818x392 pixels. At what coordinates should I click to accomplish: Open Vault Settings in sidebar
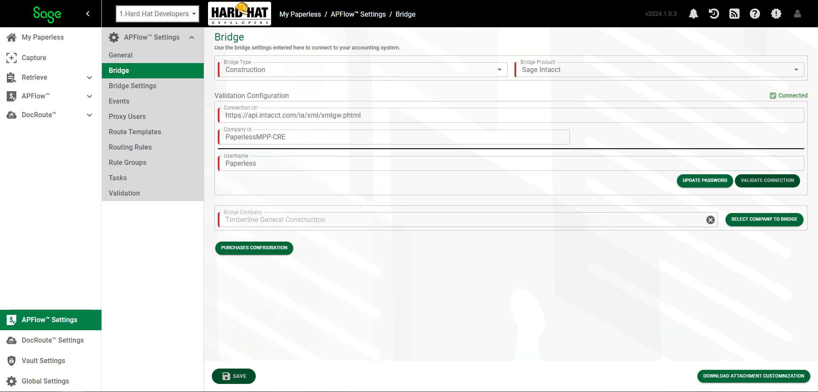(x=51, y=360)
